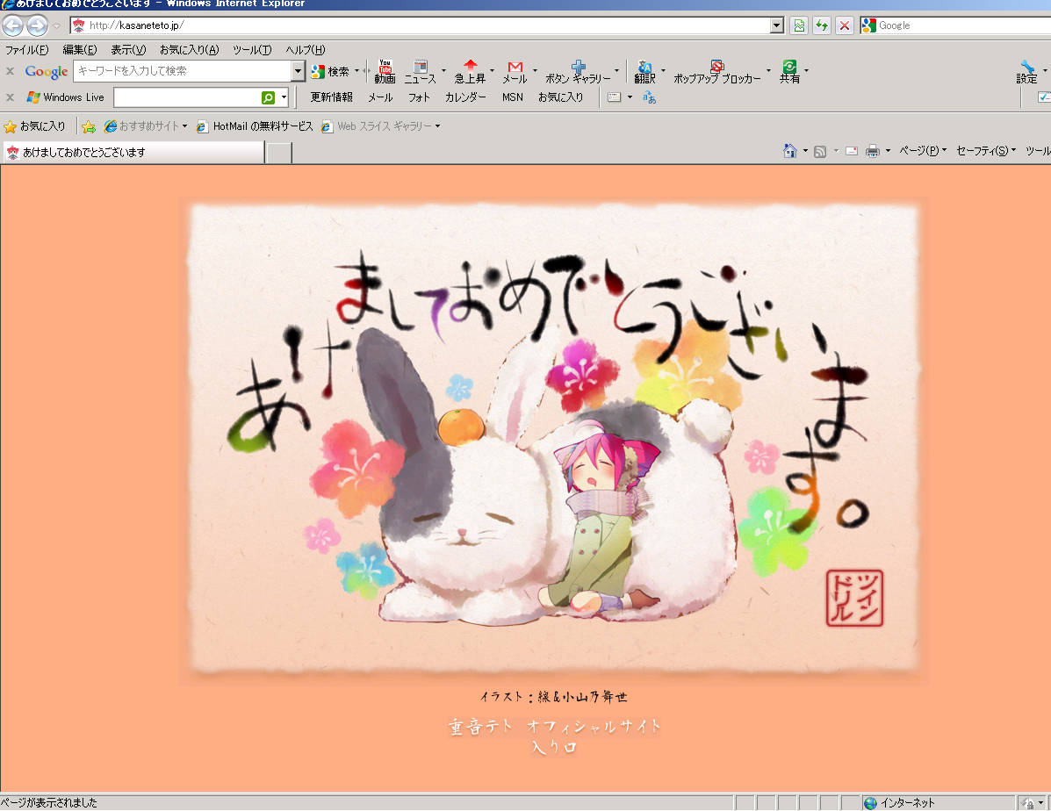The width and height of the screenshot is (1051, 811).
Task: Click the Windows Live 更新情報 link
Action: (331, 97)
